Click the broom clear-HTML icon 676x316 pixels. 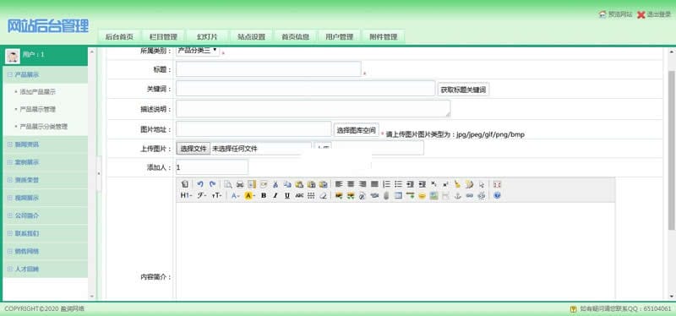pos(457,184)
